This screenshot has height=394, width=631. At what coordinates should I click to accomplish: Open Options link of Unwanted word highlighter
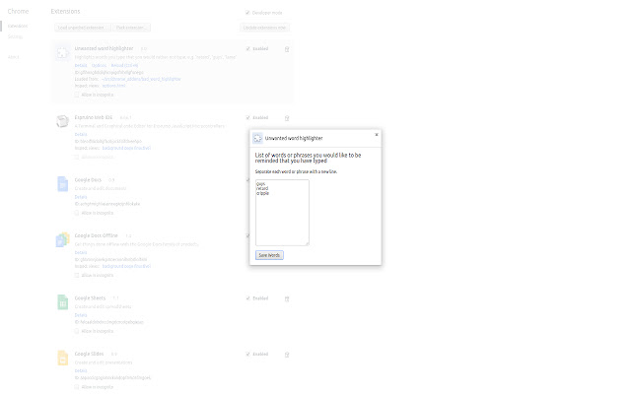[99, 66]
